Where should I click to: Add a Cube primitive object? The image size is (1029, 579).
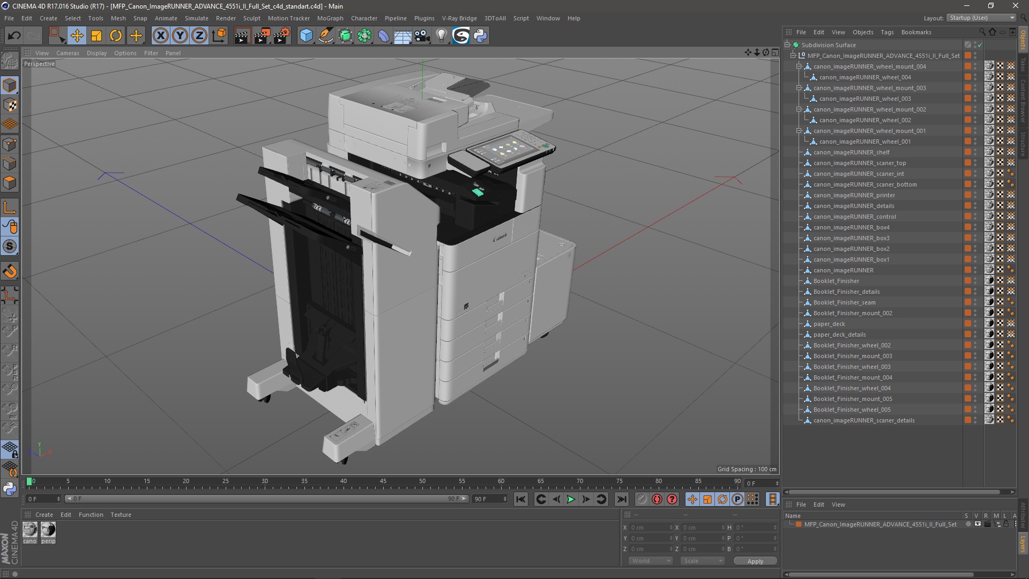point(306,36)
